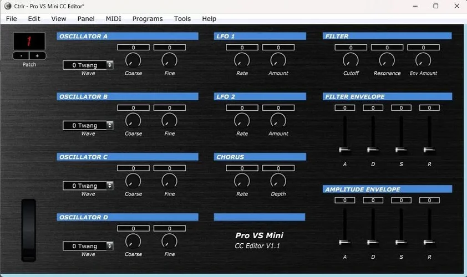Click Oscillator A Coarse knob
The image size is (467, 277).
click(x=133, y=60)
